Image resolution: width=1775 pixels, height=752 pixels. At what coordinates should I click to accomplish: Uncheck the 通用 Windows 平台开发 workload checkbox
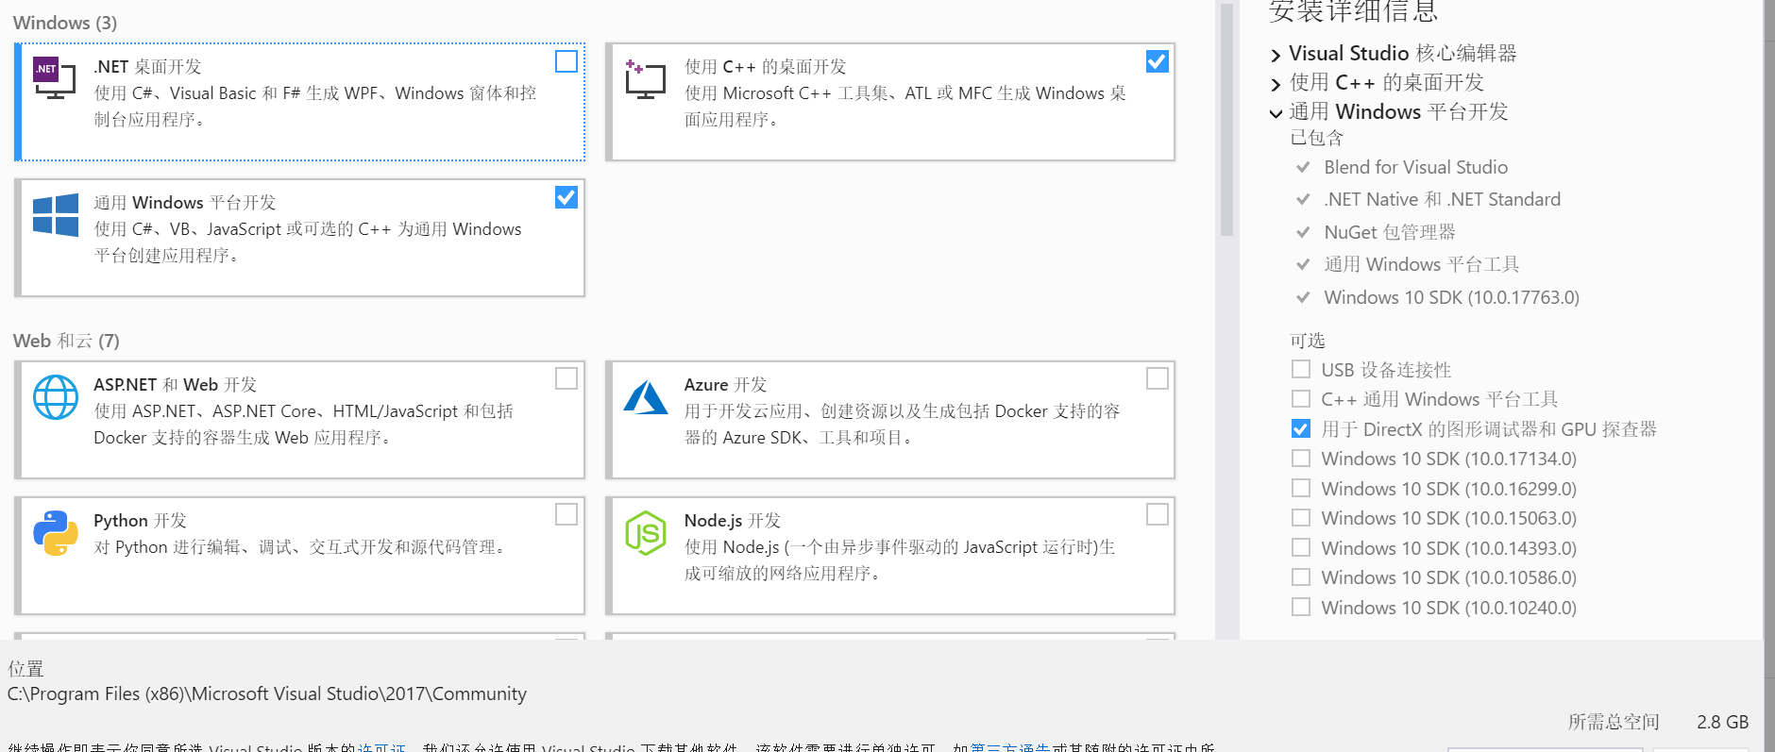[566, 197]
